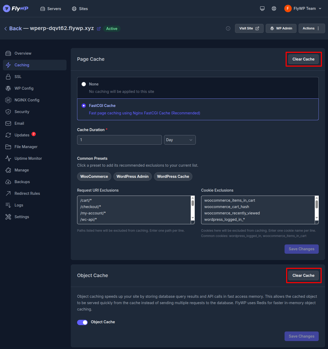Click the woocommerce_cart_hash cookie line
This screenshot has width=328, height=349.
pyautogui.click(x=227, y=207)
